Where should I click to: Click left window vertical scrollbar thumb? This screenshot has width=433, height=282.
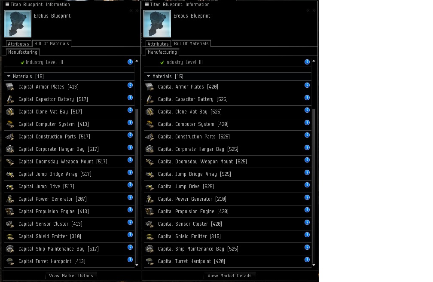tap(137, 185)
